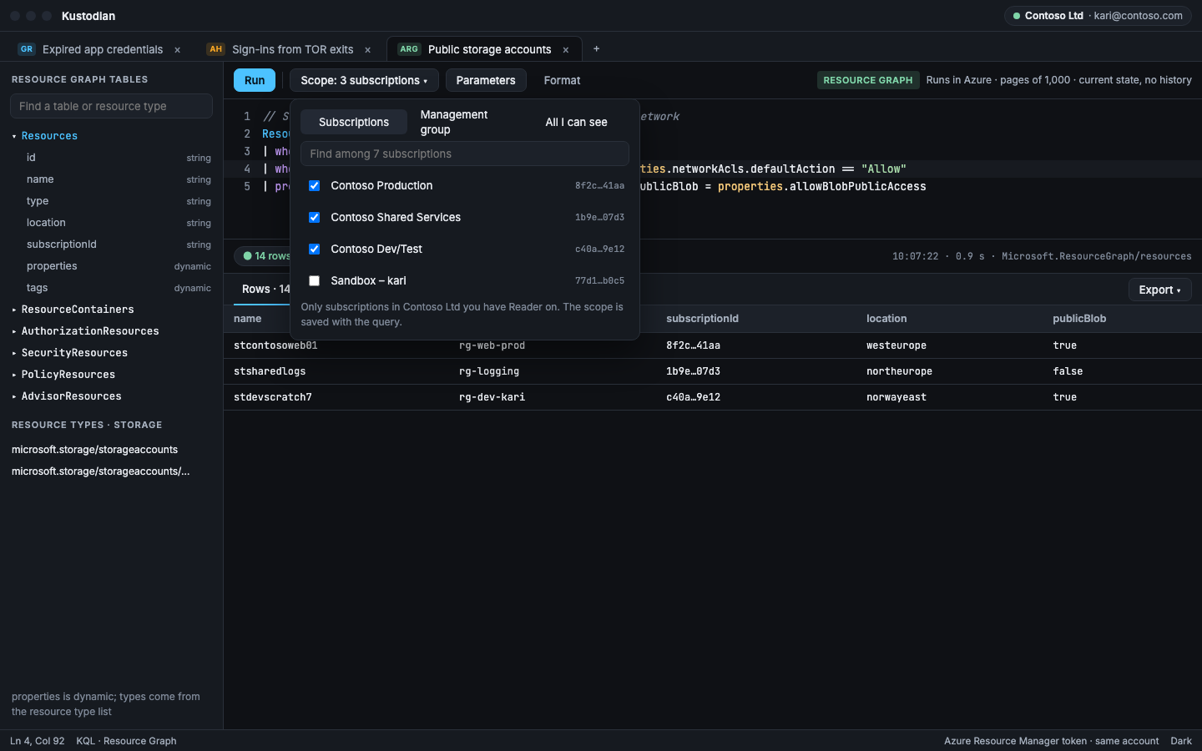
Task: Click the Resource Graph badge
Action: [x=868, y=80]
